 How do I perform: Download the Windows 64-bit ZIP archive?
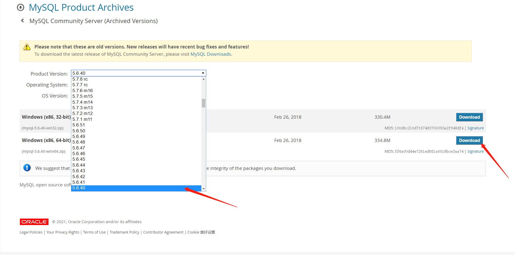[x=469, y=140]
